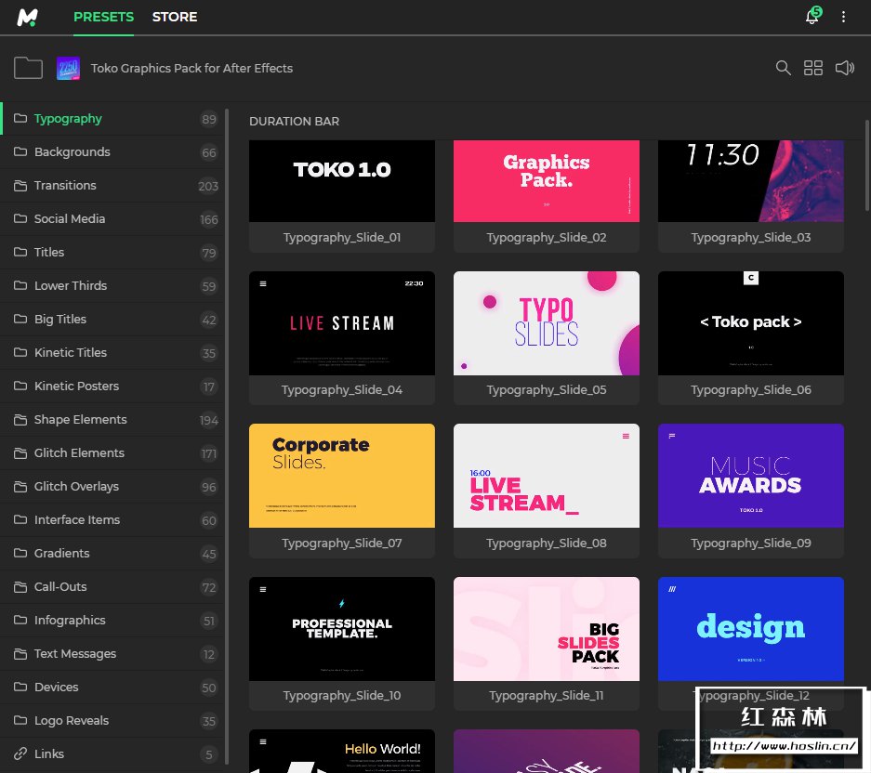The height and width of the screenshot is (773, 871).
Task: Click the Typography_Slide_09 name label
Action: [750, 544]
